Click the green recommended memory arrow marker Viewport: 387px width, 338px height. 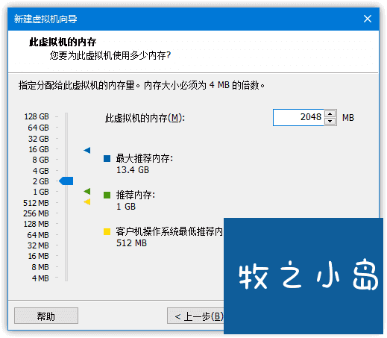pyautogui.click(x=87, y=191)
